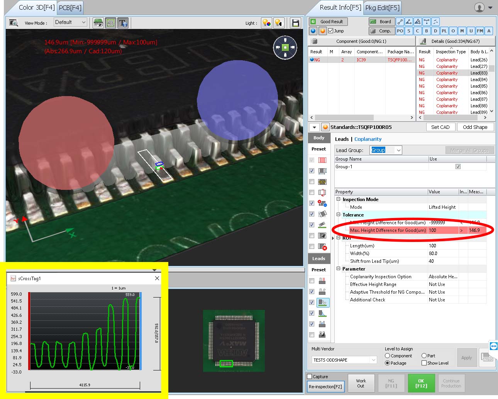Select the highlighted coplanarity icon in Leads panel
The width and height of the screenshot is (498, 399).
click(323, 303)
